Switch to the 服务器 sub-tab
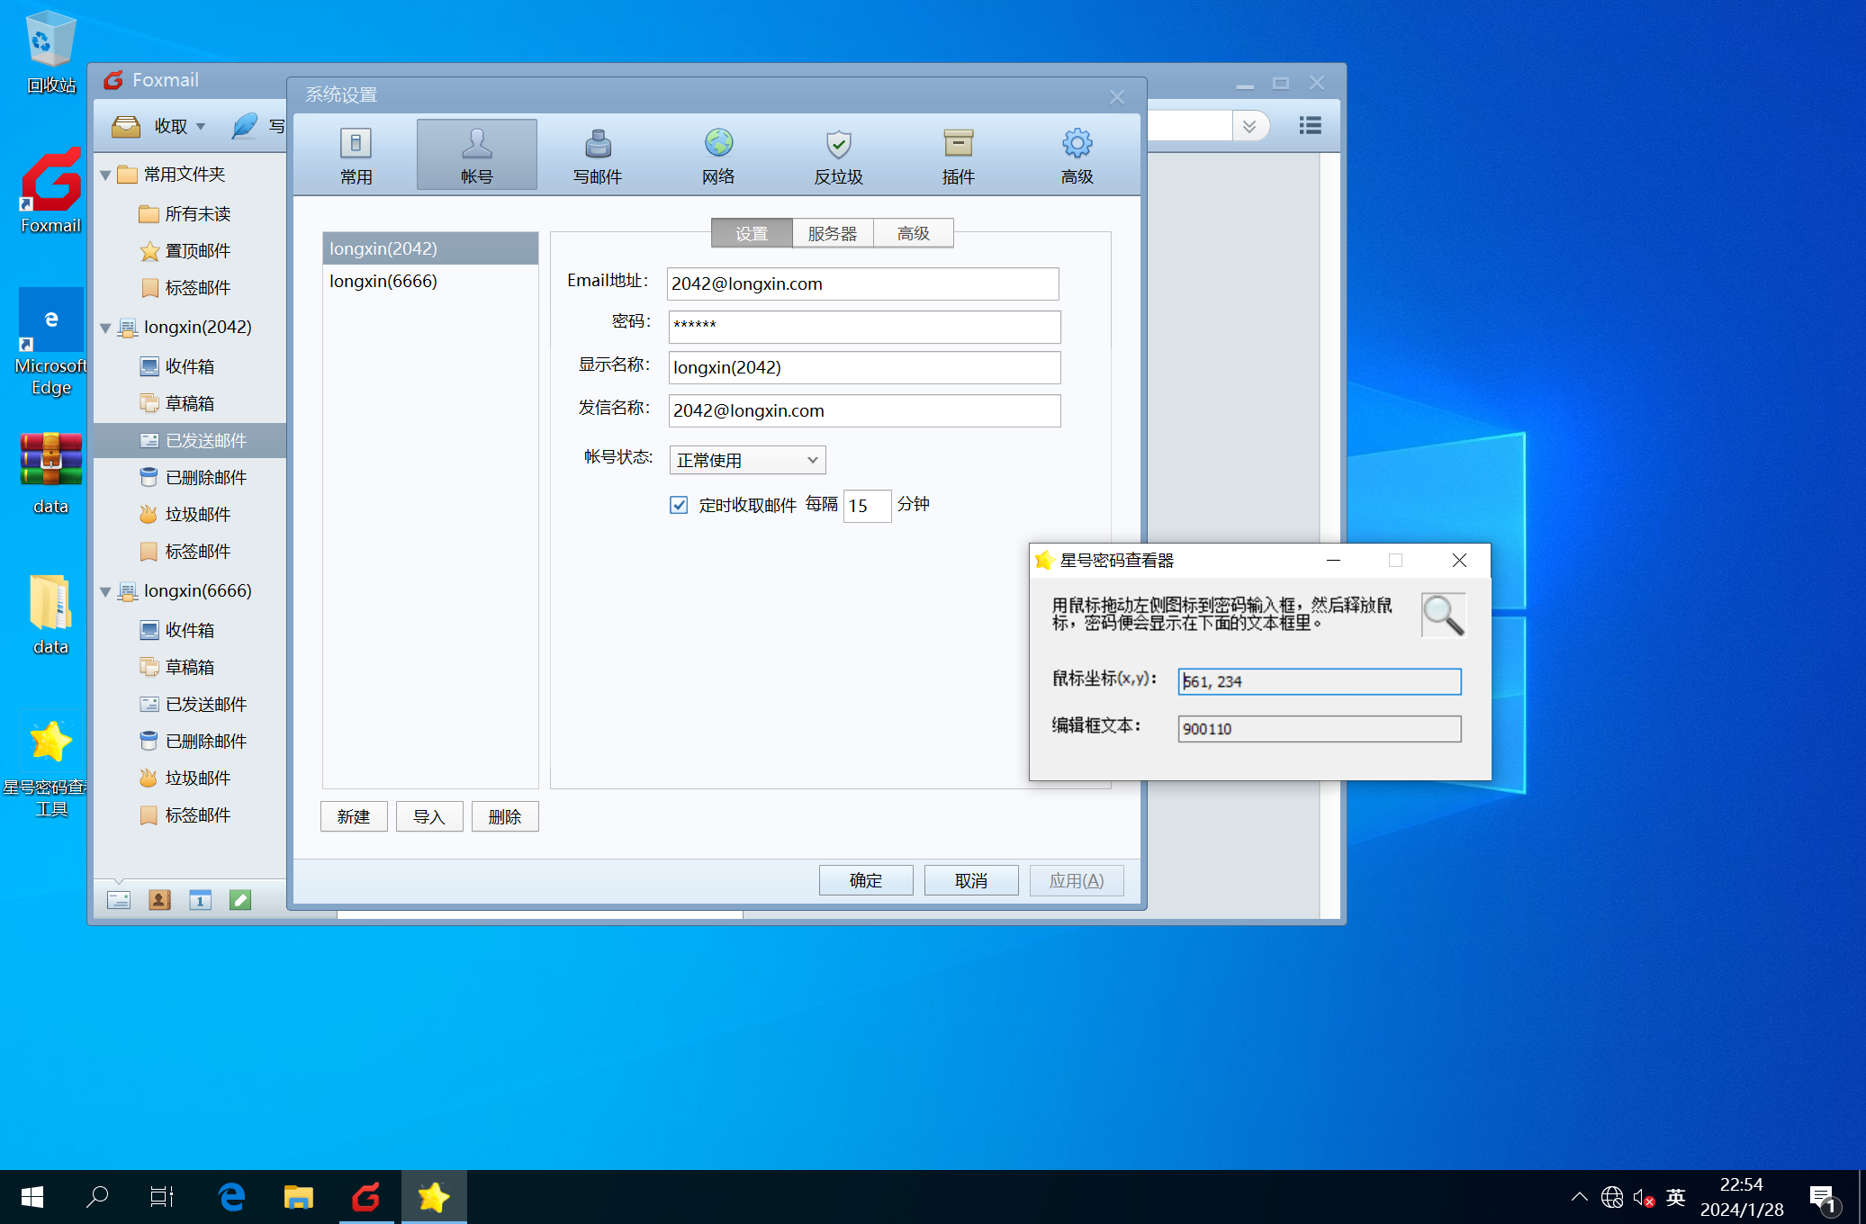Screen dimensions: 1866x1224 click(x=833, y=233)
